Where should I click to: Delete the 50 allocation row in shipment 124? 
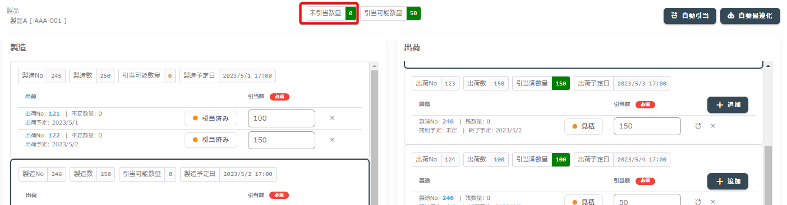click(x=713, y=202)
